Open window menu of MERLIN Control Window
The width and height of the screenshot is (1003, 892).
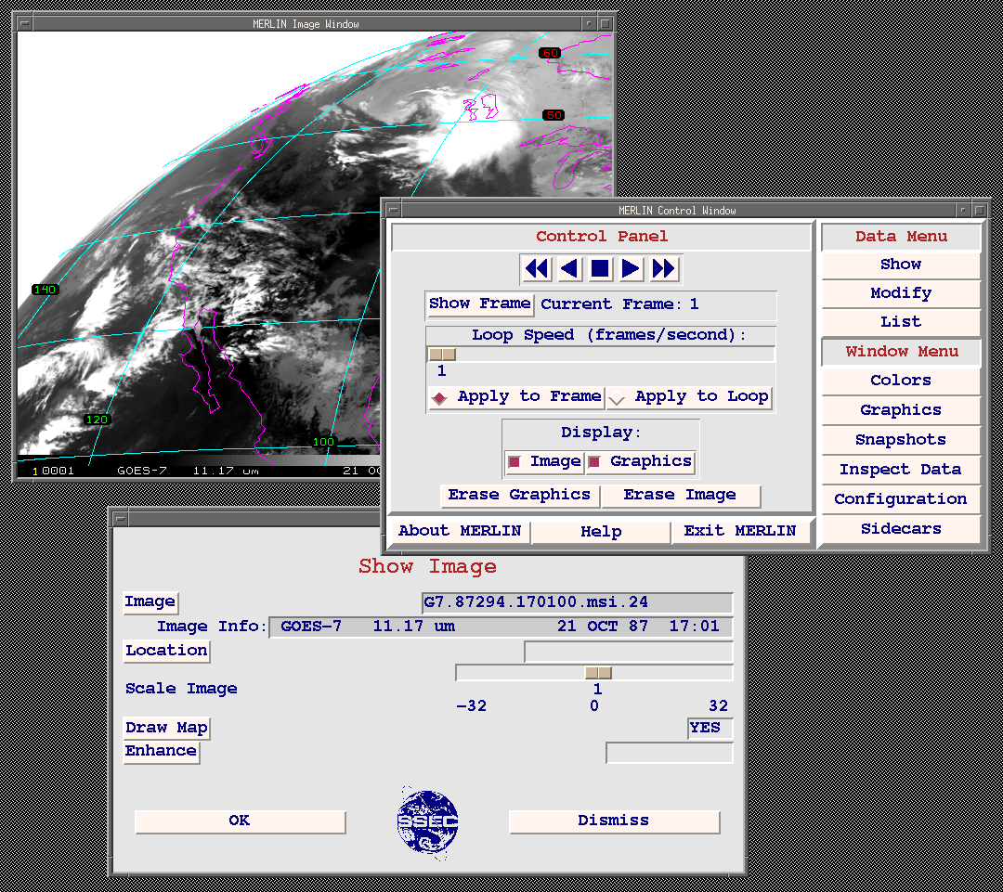tap(394, 210)
